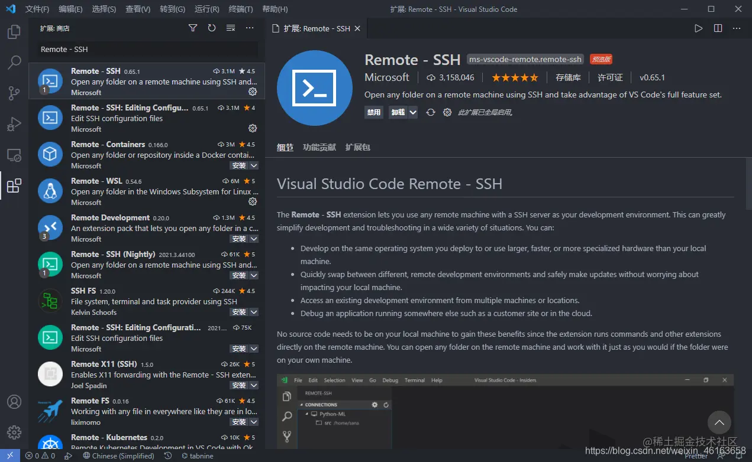Switch to the 功能贡献 tab
This screenshot has width=752, height=462.
coord(319,147)
